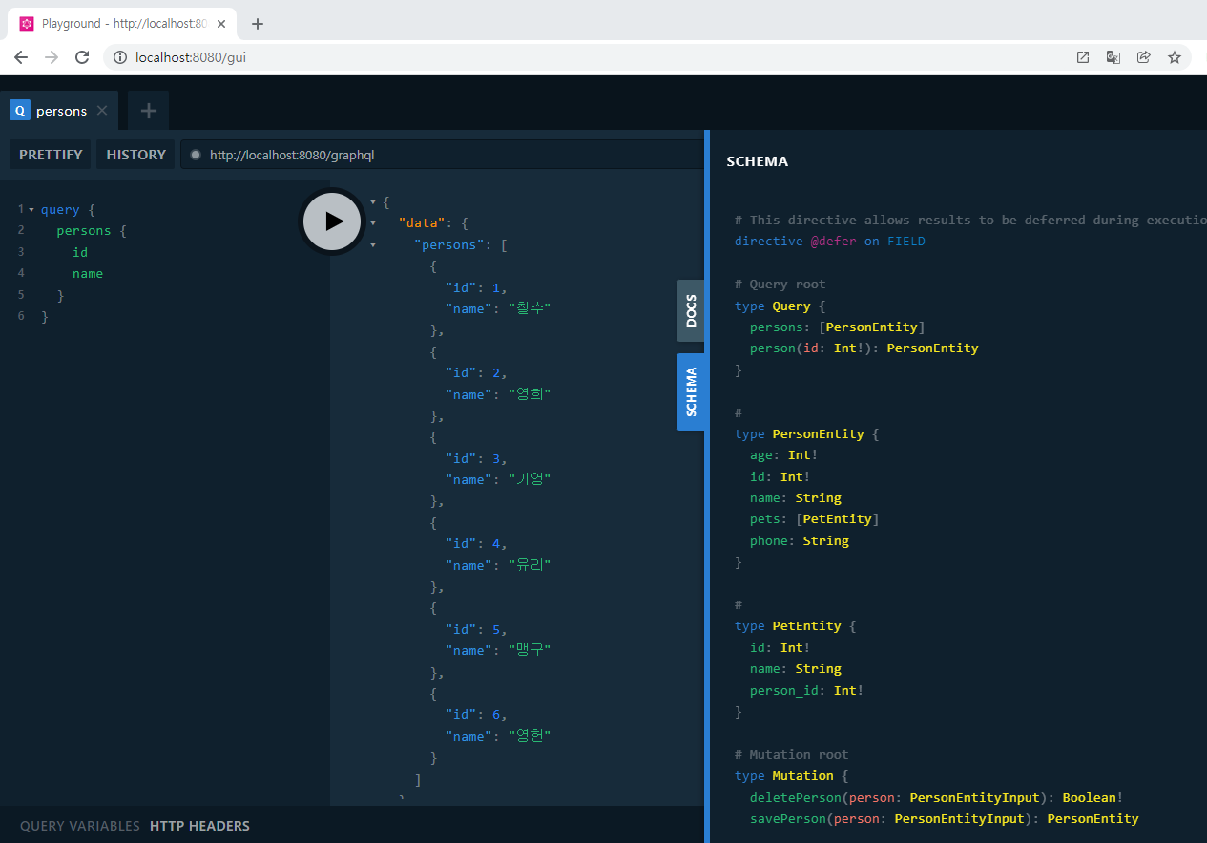Select the persons query tab
This screenshot has width=1207, height=843.
point(59,111)
